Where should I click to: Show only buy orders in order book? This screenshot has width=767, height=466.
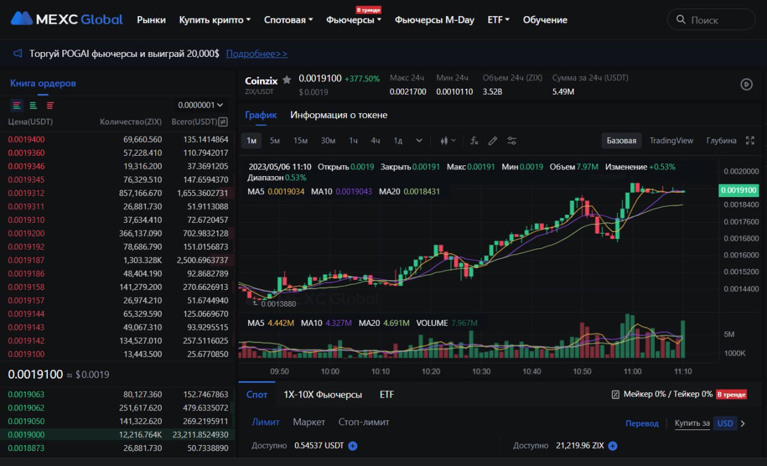34,105
